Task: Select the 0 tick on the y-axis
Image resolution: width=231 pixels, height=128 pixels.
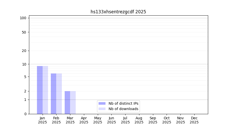Action: tap(25, 114)
